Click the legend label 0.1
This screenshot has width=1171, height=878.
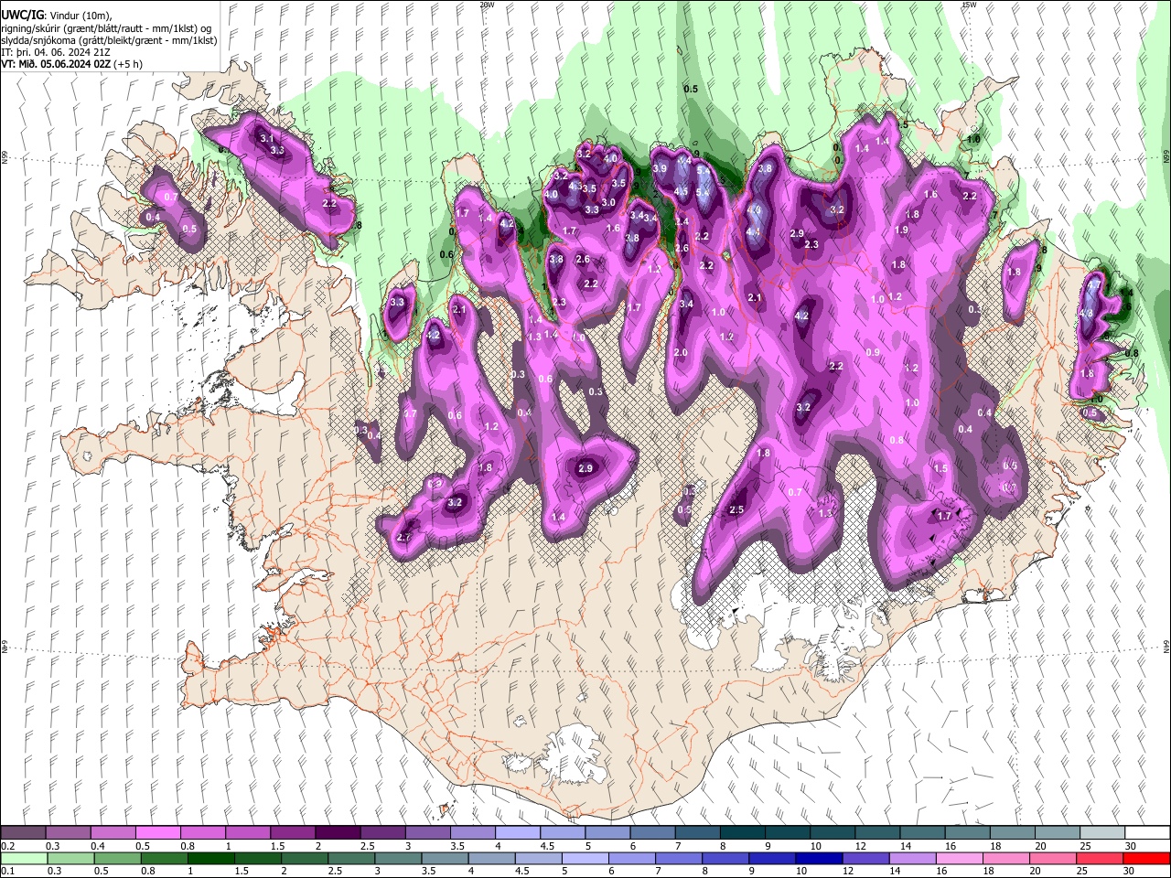pyautogui.click(x=7, y=872)
